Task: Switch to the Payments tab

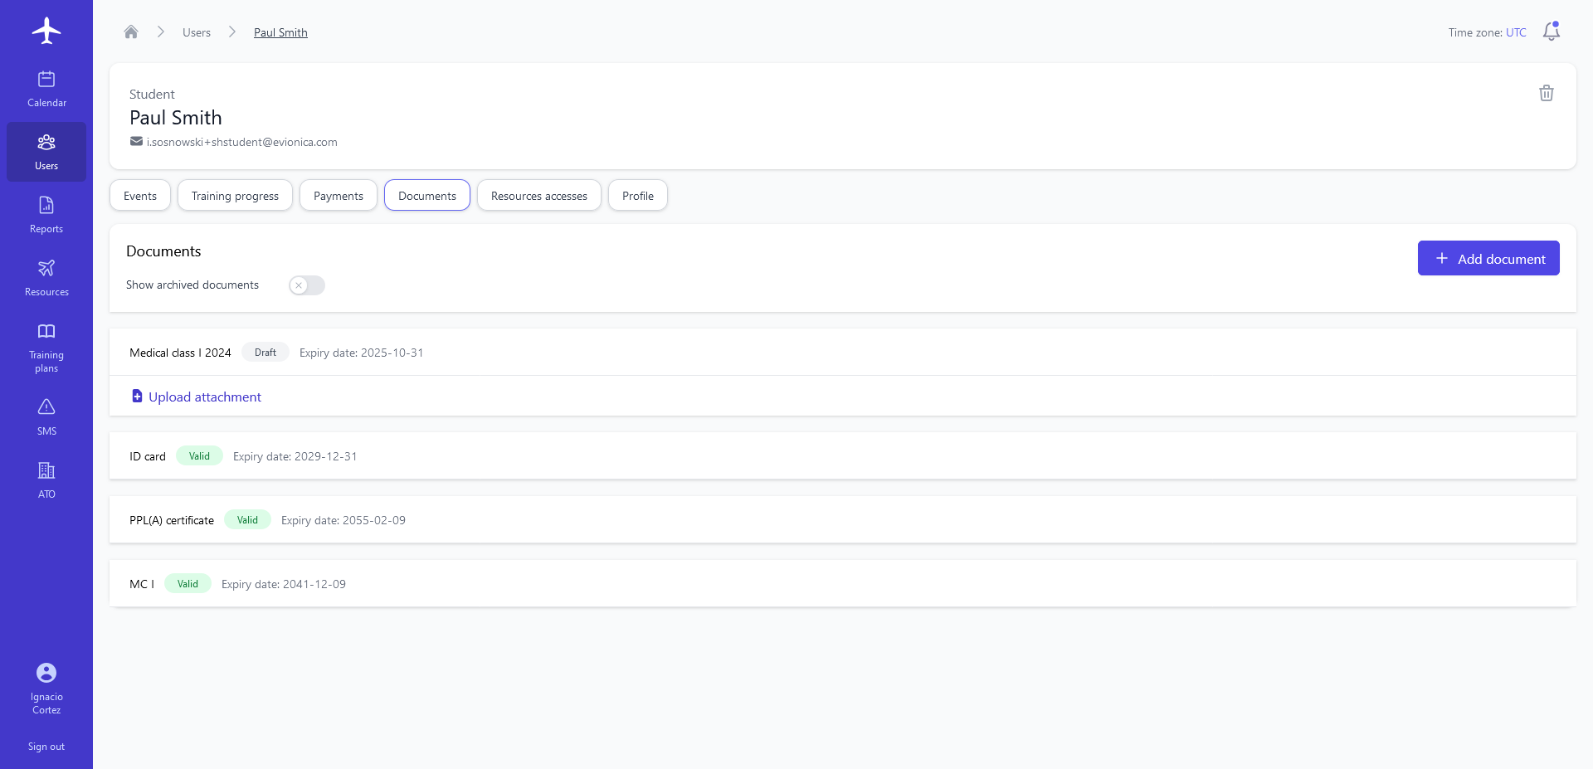Action: pos(338,196)
